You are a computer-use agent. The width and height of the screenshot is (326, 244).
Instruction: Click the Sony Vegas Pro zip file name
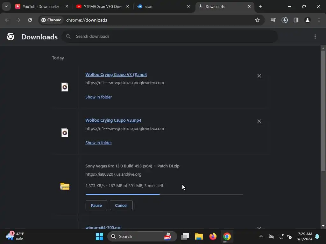click(x=132, y=166)
